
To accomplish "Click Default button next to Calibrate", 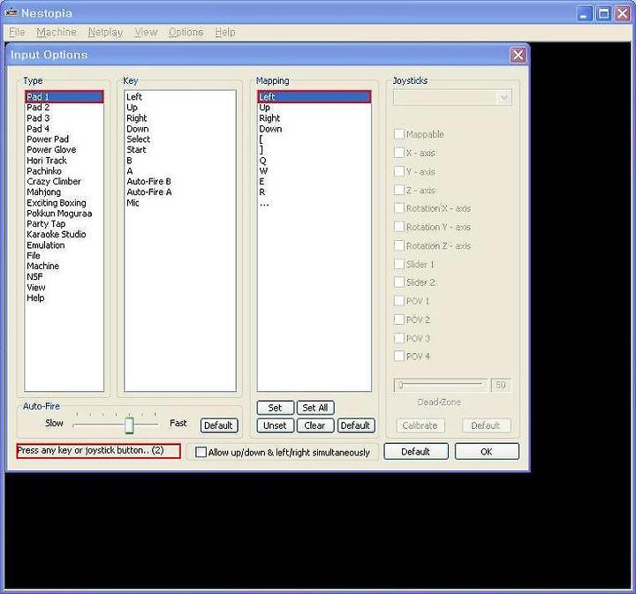I will 486,425.
